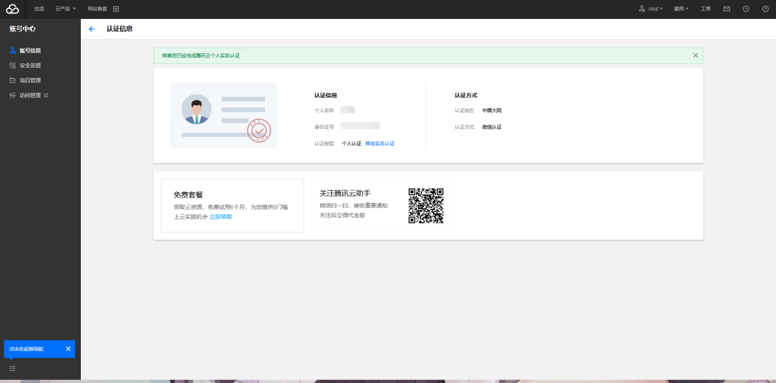Click the 账号中心 sidebar title

(23, 29)
